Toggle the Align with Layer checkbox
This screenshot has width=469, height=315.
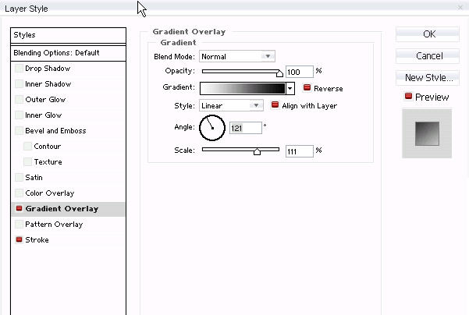click(275, 105)
